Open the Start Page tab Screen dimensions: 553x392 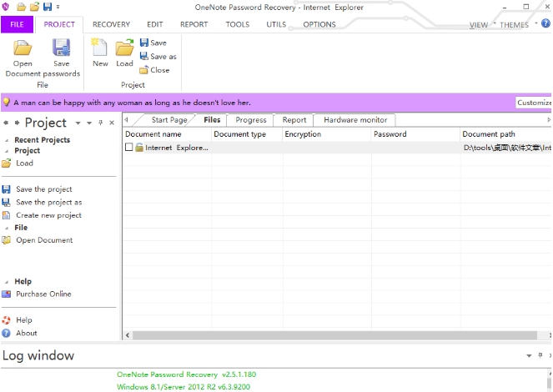(169, 120)
